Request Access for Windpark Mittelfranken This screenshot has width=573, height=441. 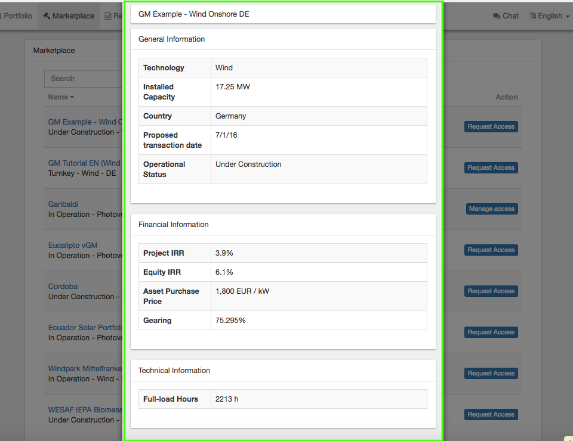click(x=491, y=373)
